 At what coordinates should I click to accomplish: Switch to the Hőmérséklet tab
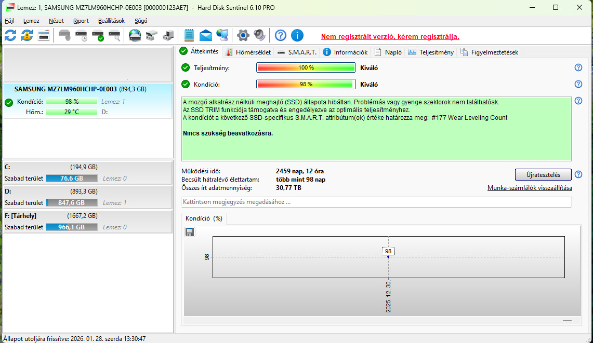coord(248,52)
